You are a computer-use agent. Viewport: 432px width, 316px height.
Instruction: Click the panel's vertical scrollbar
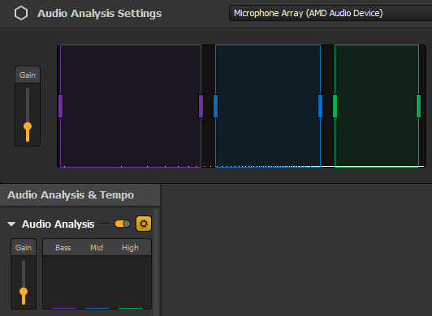(x=156, y=263)
